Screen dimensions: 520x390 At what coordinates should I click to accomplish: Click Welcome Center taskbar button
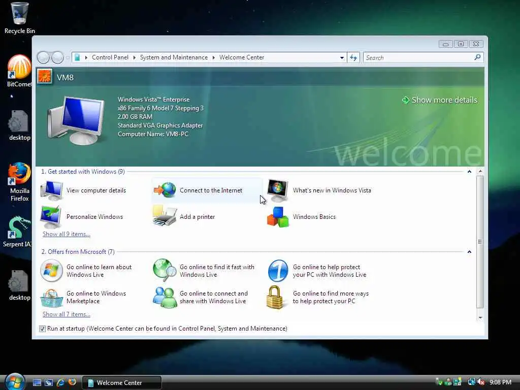pos(122,382)
